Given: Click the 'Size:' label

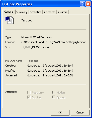Looking at the screenshot, I should pos(8,47).
